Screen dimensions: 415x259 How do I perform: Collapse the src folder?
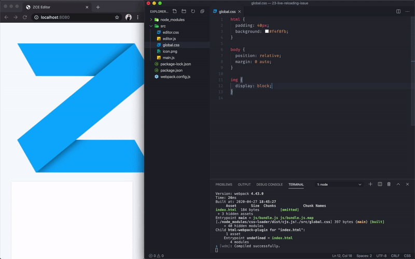pos(162,26)
